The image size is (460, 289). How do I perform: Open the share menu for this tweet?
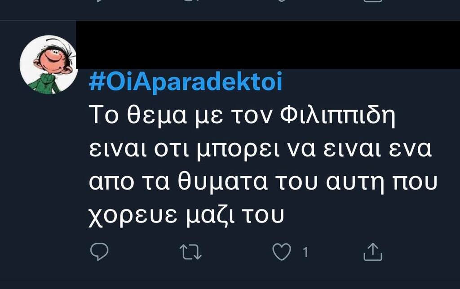(372, 252)
